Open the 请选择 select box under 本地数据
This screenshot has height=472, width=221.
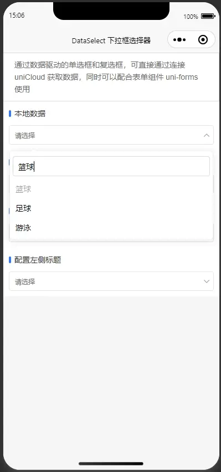tap(111, 135)
